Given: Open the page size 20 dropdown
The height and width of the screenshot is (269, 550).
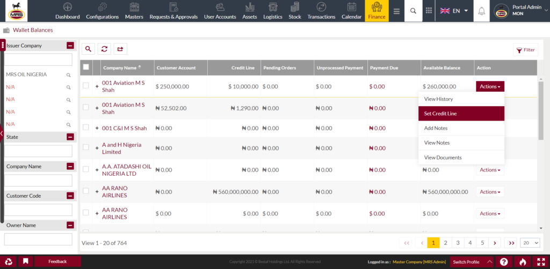Looking at the screenshot, I should click(530, 243).
